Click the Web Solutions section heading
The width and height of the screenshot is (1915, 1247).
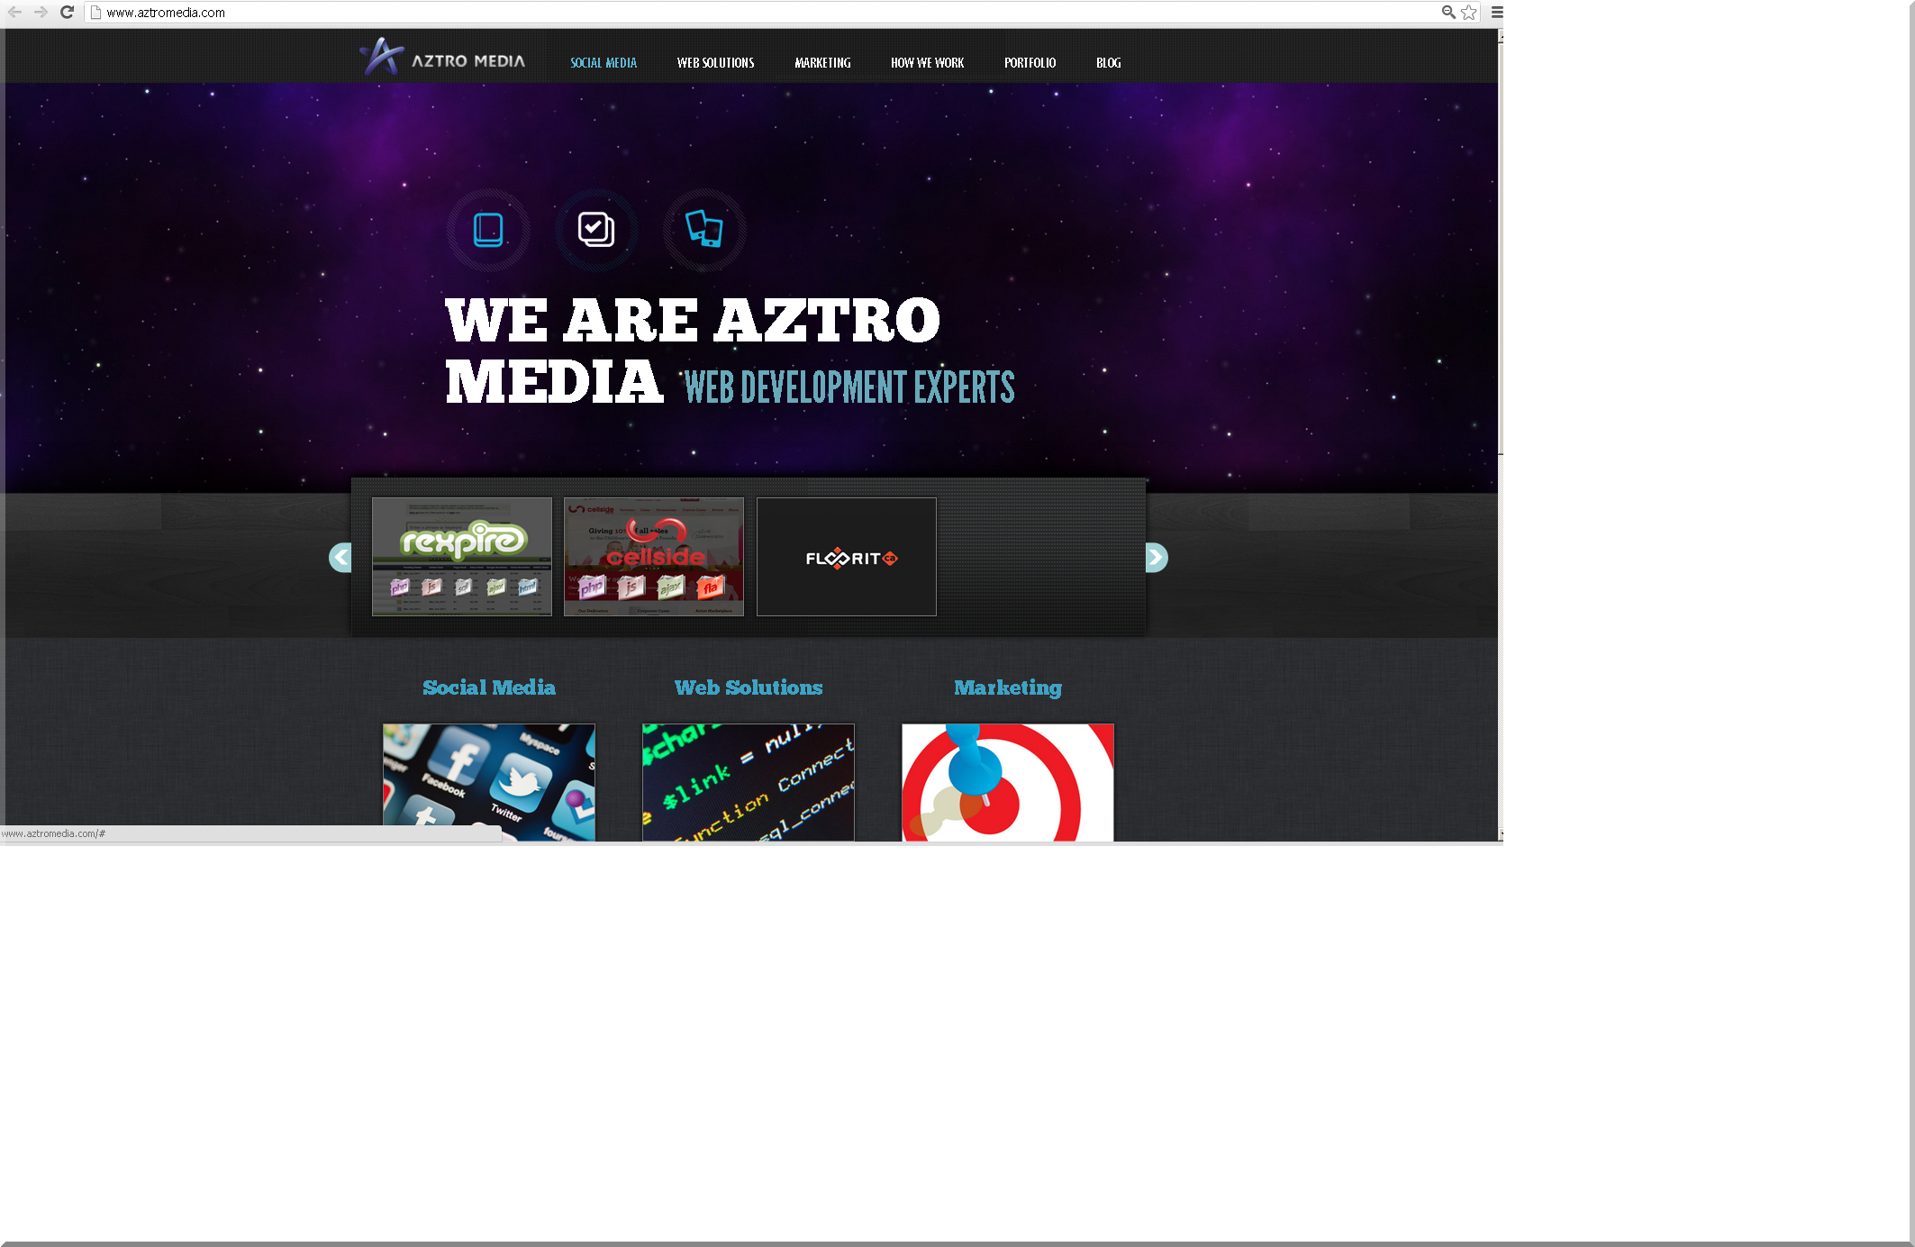pyautogui.click(x=749, y=687)
